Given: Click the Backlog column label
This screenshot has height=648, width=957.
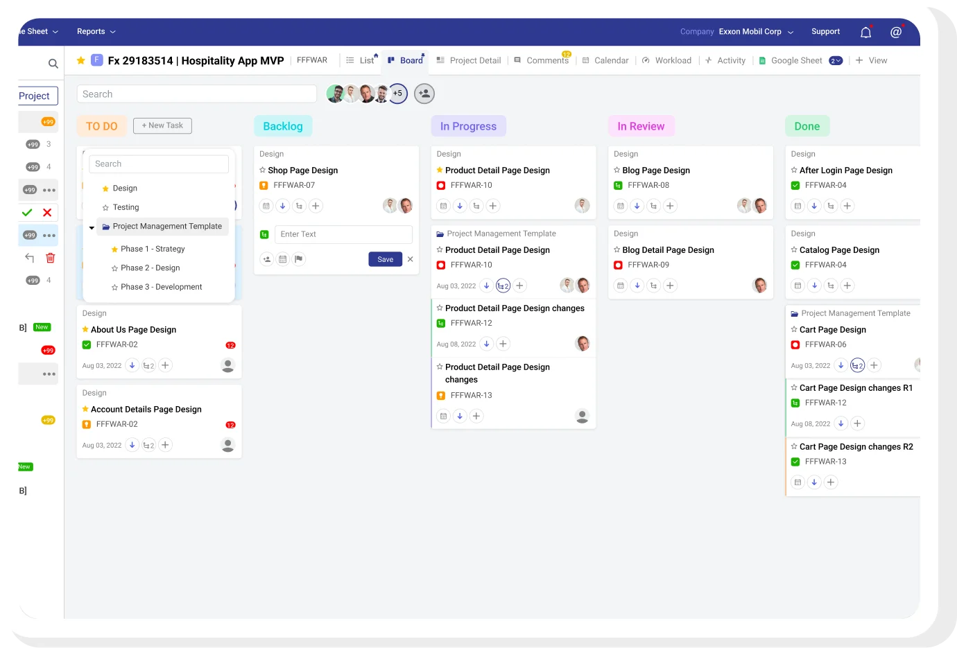Looking at the screenshot, I should pos(283,126).
